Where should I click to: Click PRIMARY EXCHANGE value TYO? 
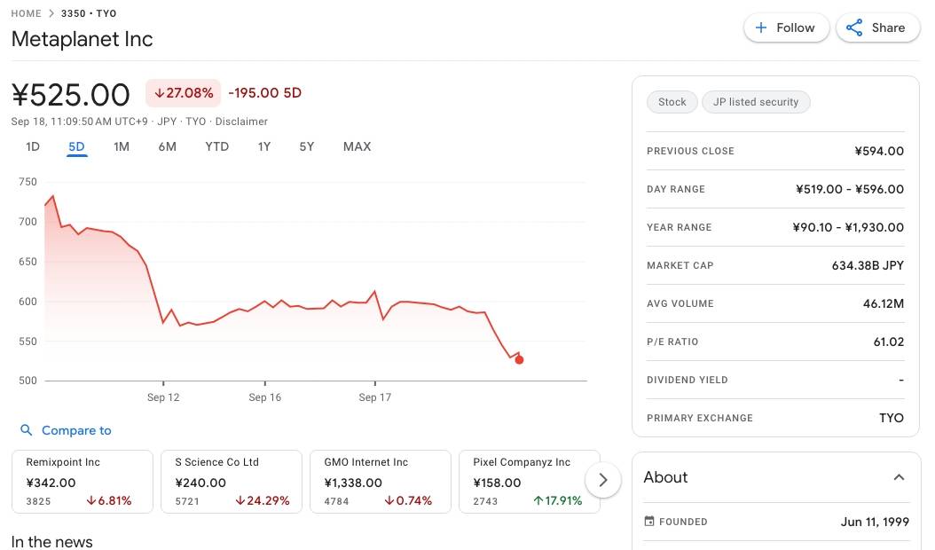click(x=892, y=418)
